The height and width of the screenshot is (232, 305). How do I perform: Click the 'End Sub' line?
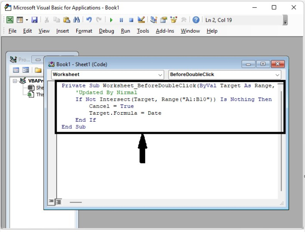74,127
